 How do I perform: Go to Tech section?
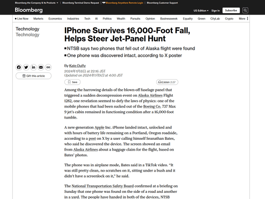tap(87, 18)
